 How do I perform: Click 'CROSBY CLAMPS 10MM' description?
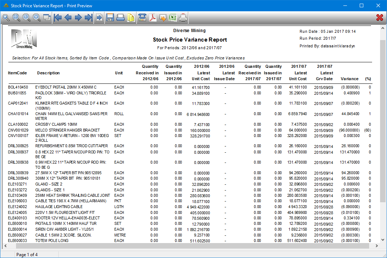pyautogui.click(x=56, y=124)
